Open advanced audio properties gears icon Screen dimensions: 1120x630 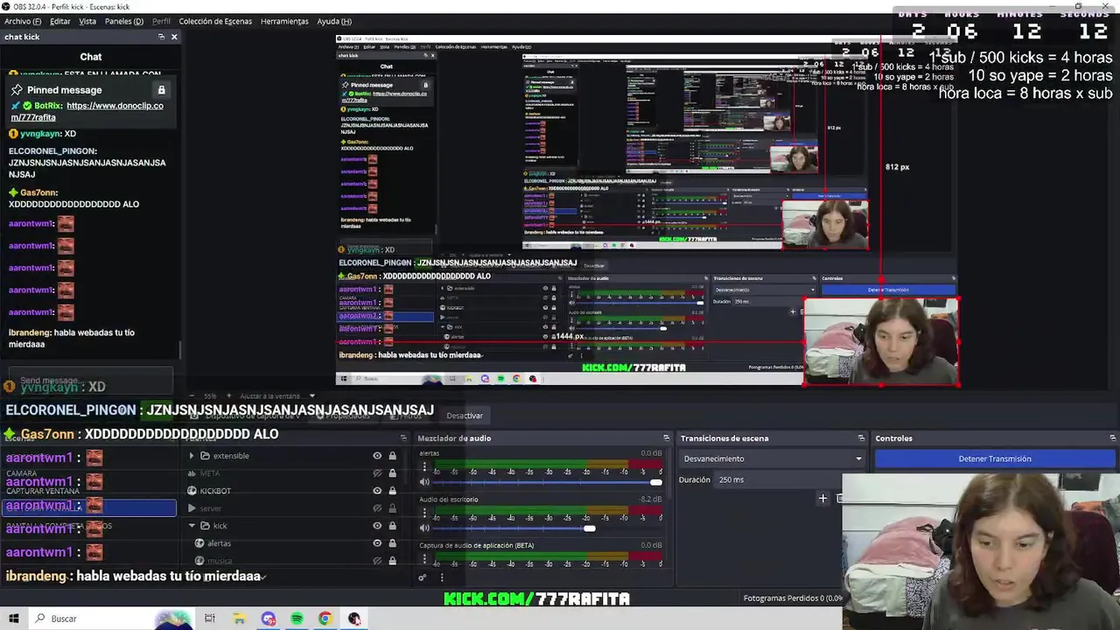tap(423, 577)
